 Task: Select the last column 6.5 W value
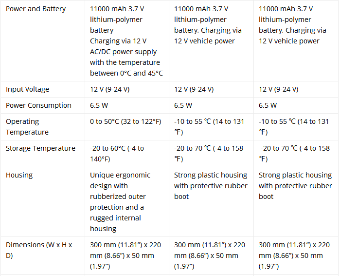tap(268, 105)
